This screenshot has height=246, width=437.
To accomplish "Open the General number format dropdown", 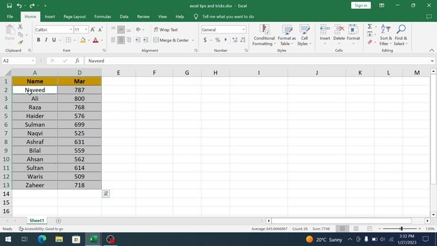I will pos(244,29).
